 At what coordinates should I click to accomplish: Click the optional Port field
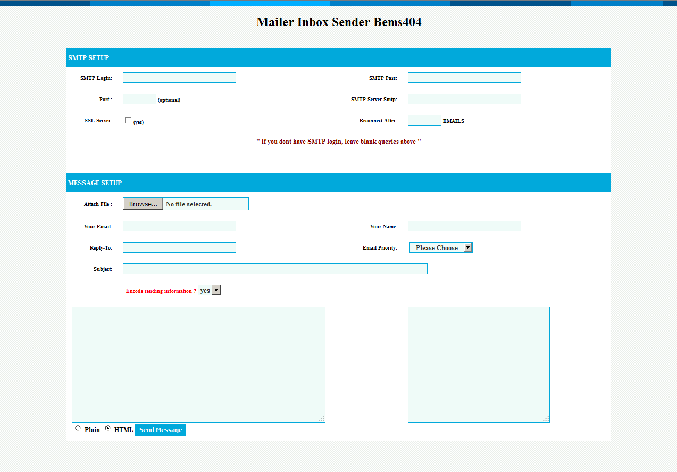pos(139,98)
